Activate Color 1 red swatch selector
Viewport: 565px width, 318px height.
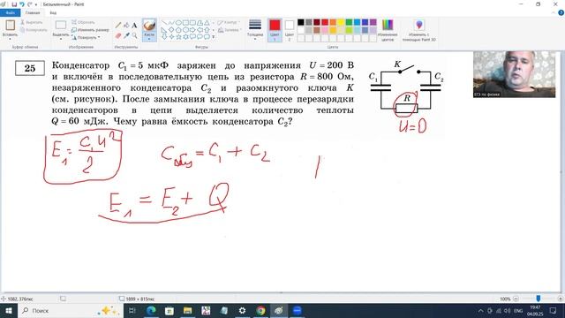(x=275, y=29)
